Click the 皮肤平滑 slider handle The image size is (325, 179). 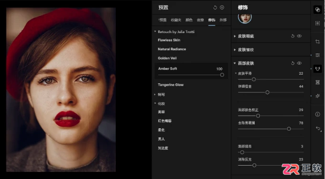[254, 79]
